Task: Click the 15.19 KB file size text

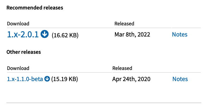Action: coord(65,79)
